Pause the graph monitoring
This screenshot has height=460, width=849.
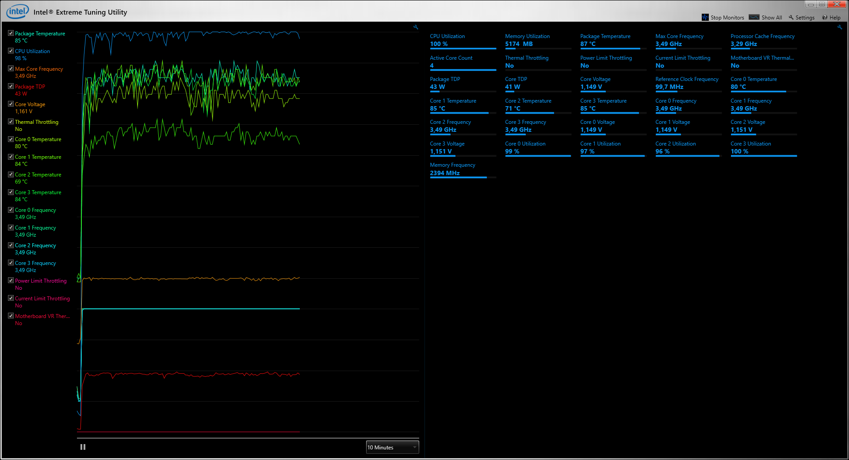coord(83,447)
